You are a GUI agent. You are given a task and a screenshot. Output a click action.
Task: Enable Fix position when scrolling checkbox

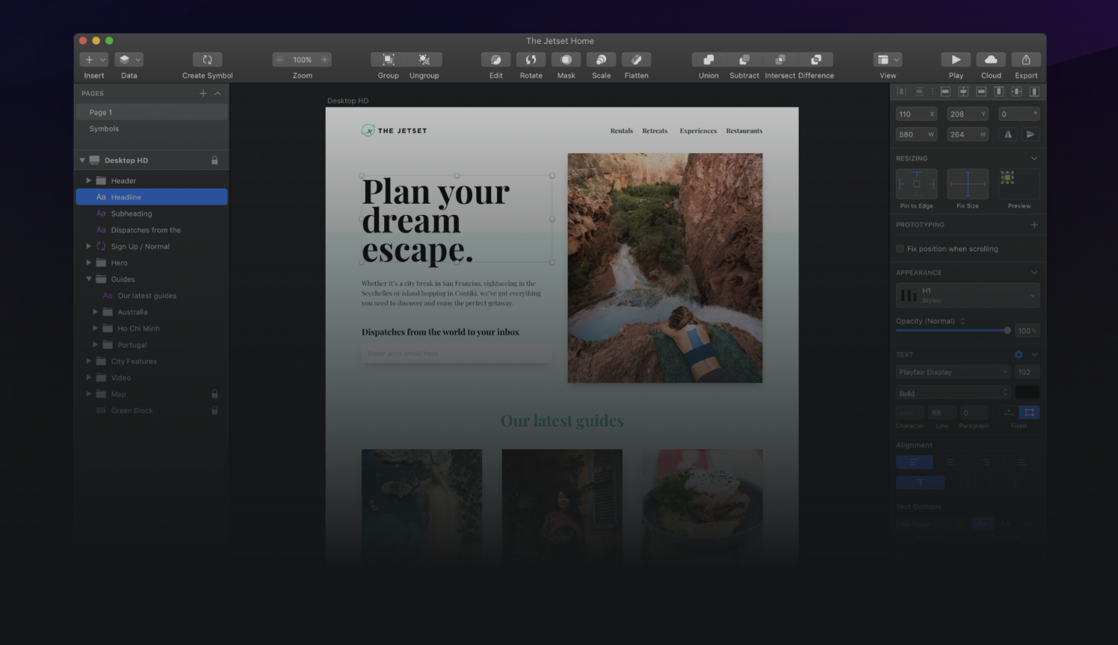(900, 249)
